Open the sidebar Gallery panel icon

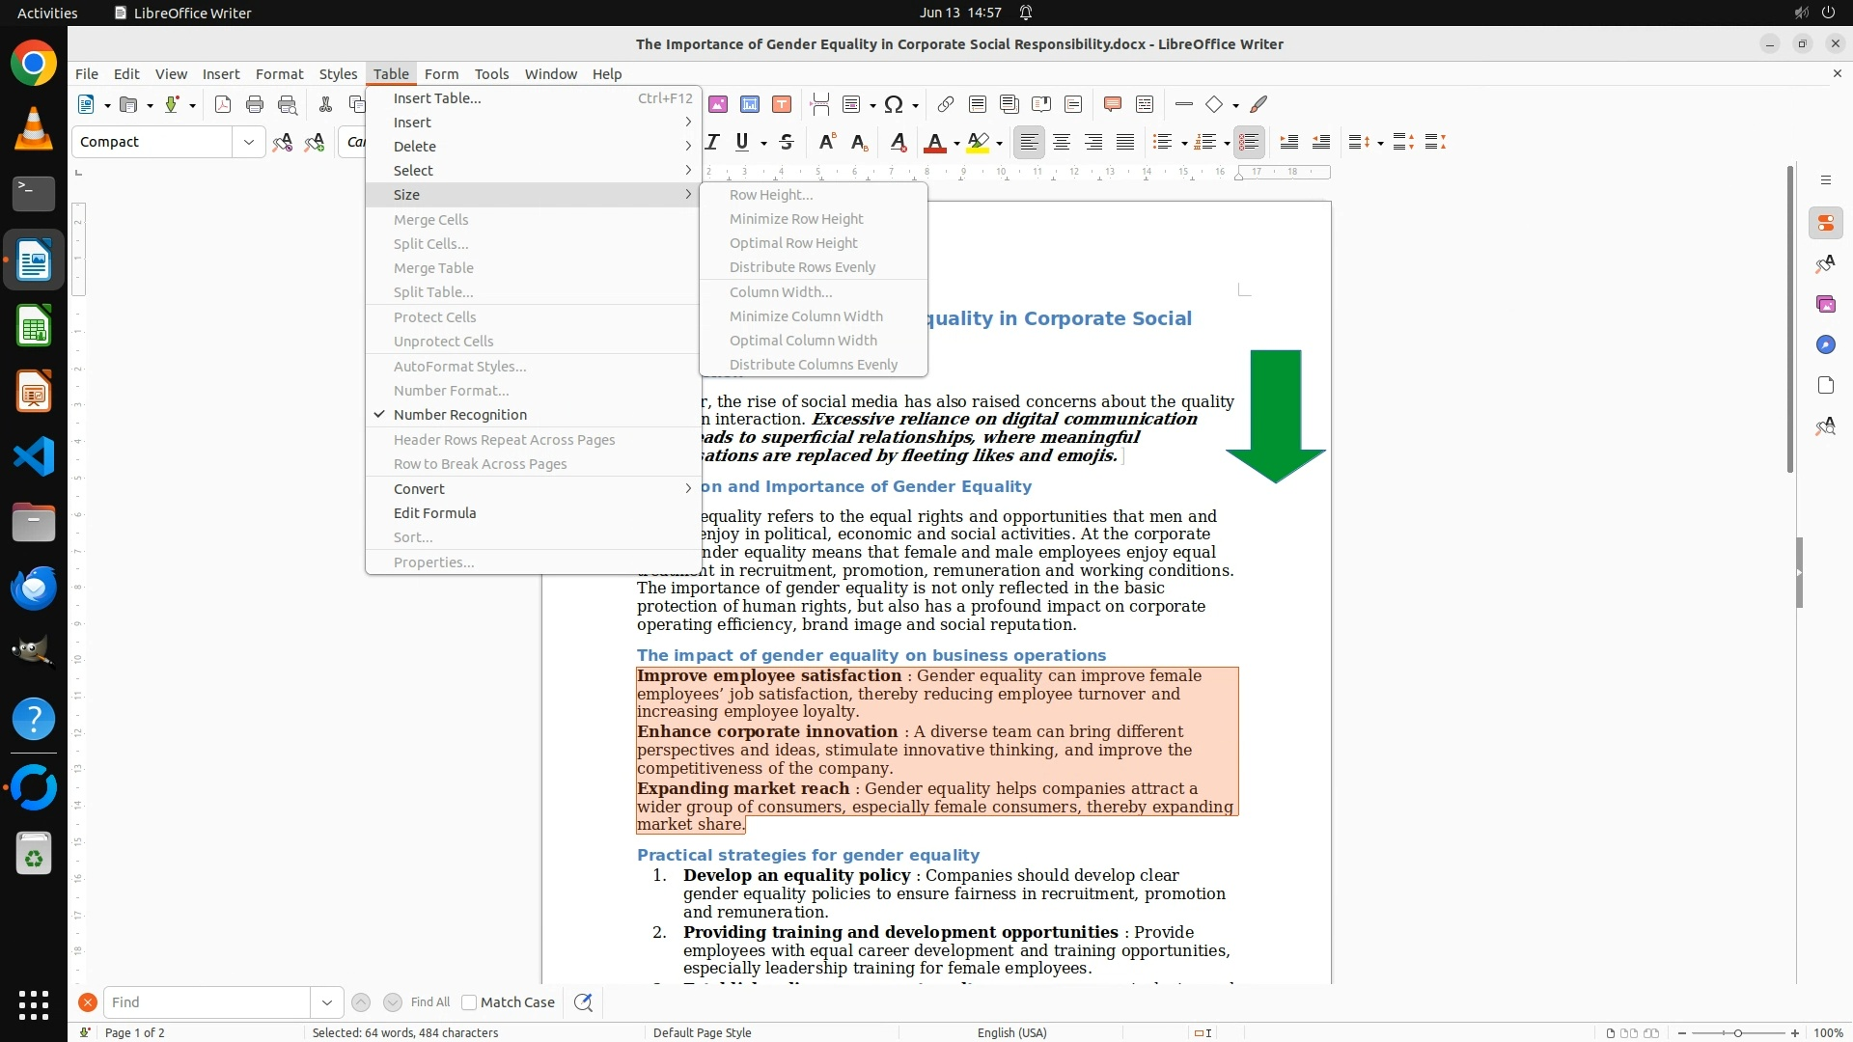point(1825,304)
